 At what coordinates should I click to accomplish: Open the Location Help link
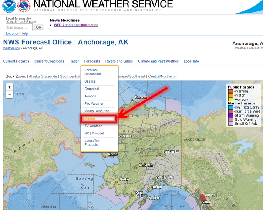17,33
